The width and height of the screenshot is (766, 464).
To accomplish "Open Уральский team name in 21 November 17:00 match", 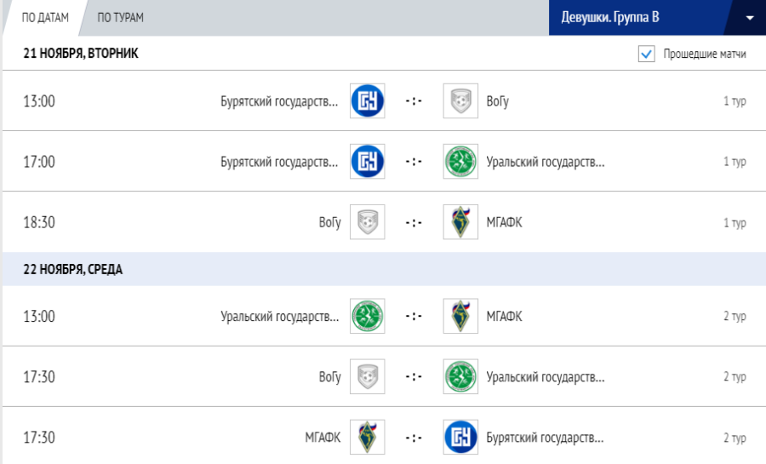I will coord(545,162).
